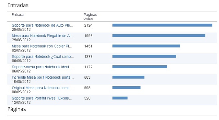Open 'Mesa para Notebook Plegable de Al...' link
Image resolution: width=219 pixels, height=120 pixels.
(x=43, y=36)
